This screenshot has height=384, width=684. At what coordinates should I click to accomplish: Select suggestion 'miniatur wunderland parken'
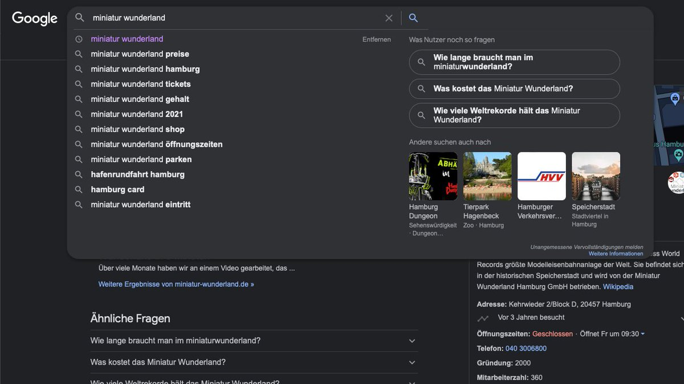[x=141, y=159]
